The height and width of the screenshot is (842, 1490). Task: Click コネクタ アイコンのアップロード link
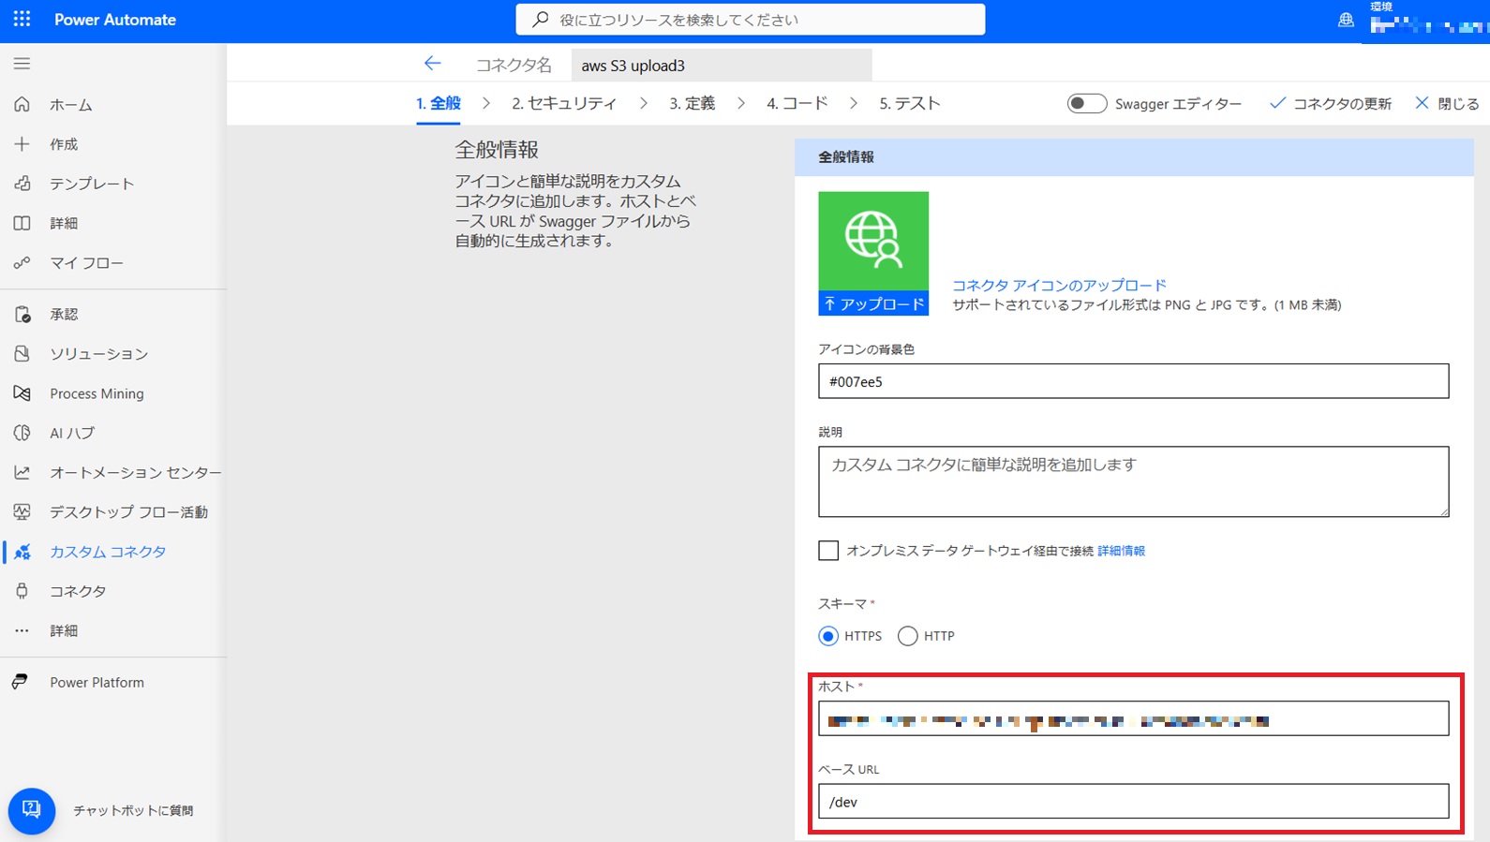tap(1059, 285)
